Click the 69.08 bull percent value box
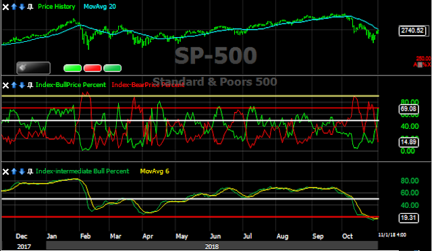The image size is (432, 251). click(x=409, y=109)
